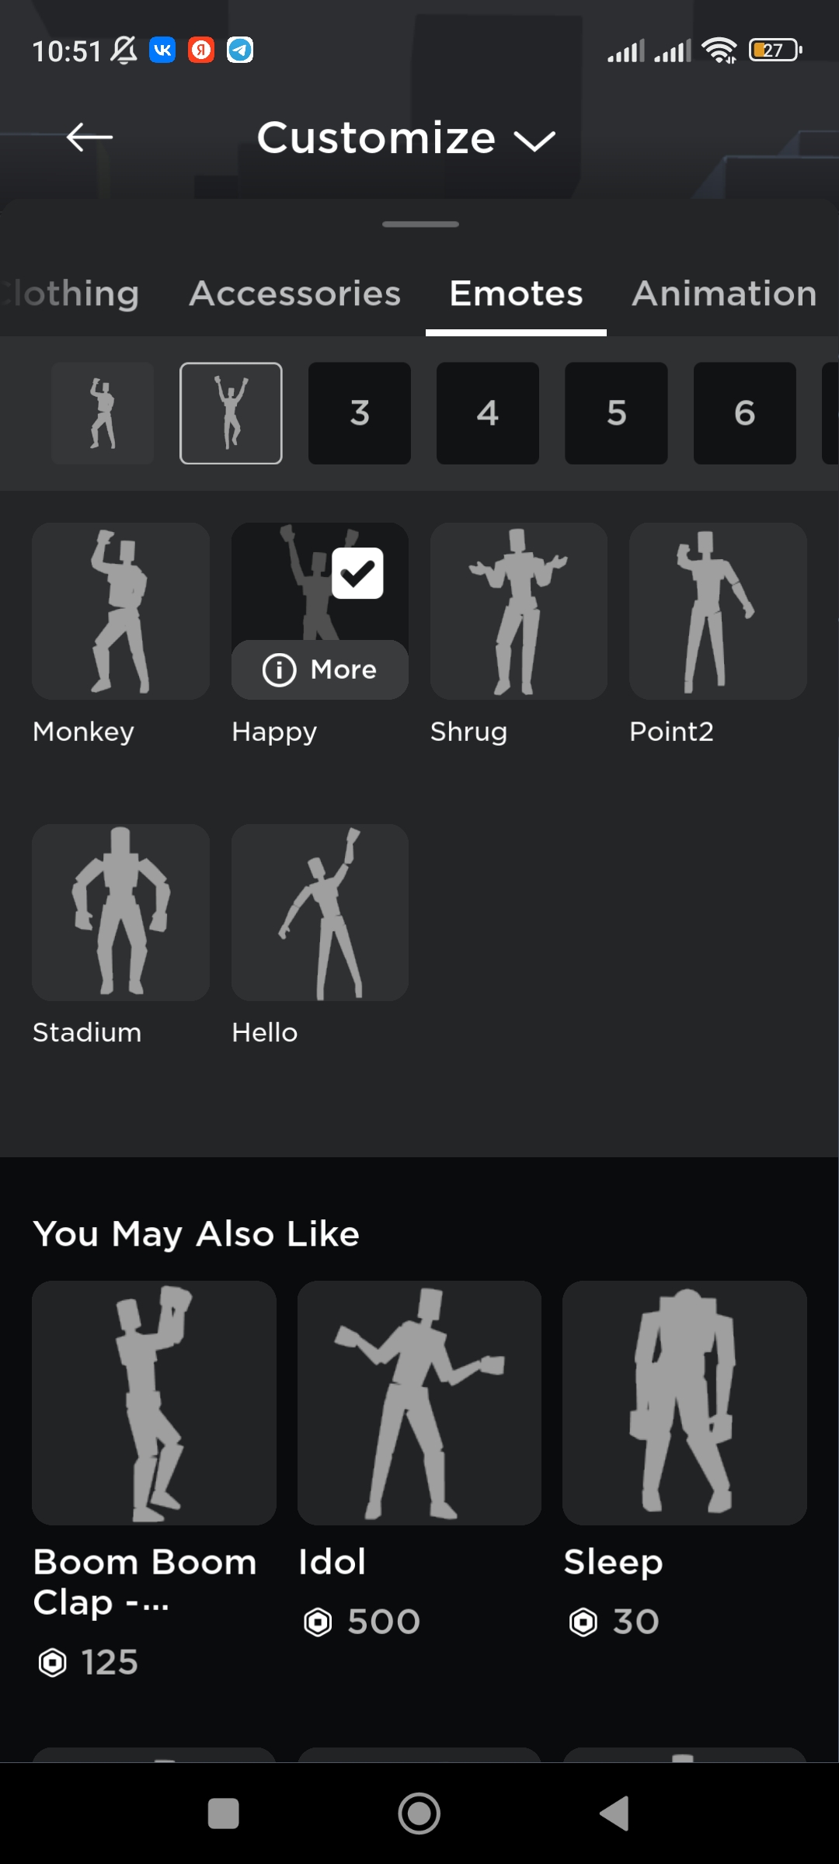Uncheck the Happy emote checkbox
The width and height of the screenshot is (839, 1864).
(x=357, y=573)
